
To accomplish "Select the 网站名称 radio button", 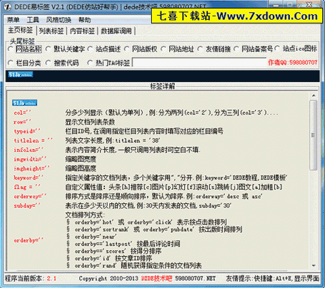I will click(x=10, y=49).
